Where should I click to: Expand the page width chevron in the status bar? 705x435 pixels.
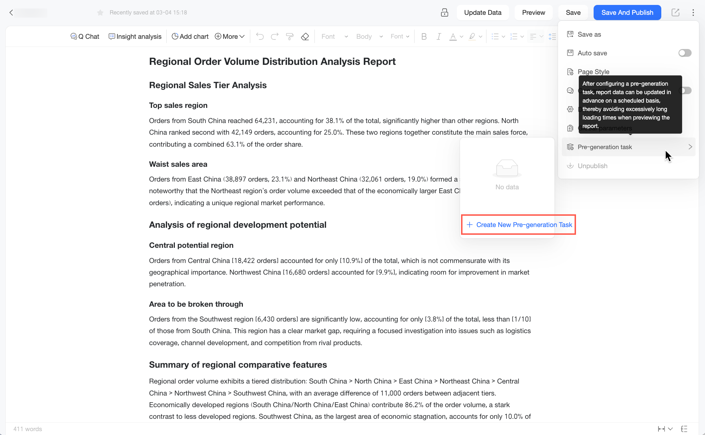670,429
